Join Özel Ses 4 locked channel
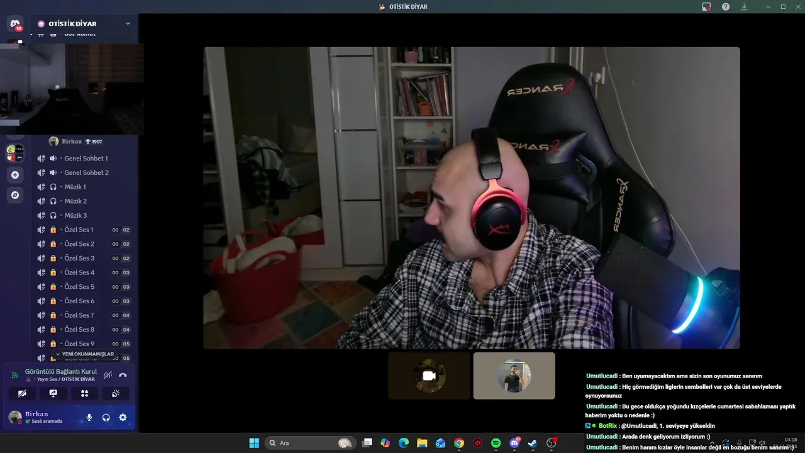Screen dimensions: 805x453 (84, 272)
